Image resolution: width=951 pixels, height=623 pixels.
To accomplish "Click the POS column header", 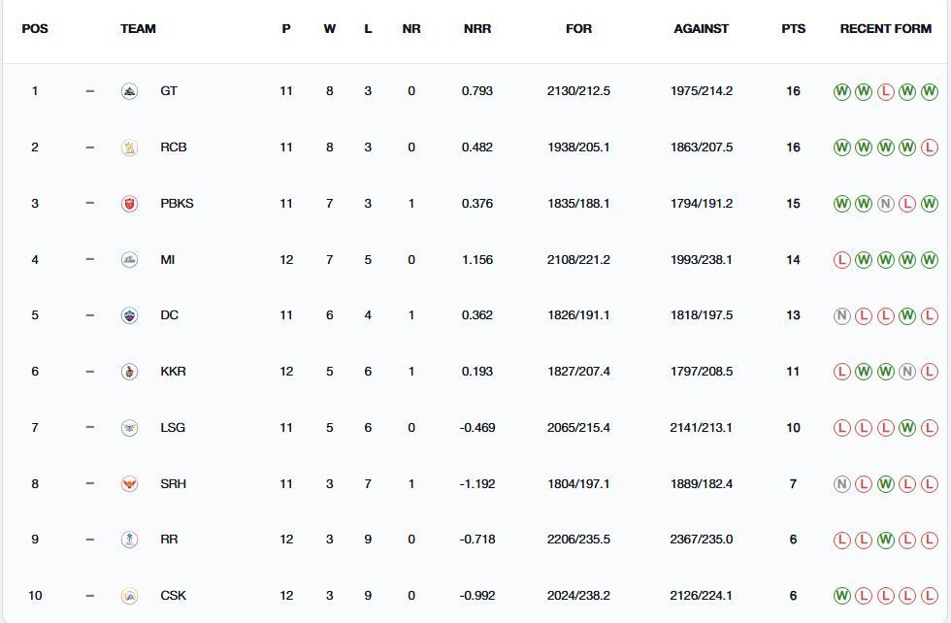I will pyautogui.click(x=35, y=29).
